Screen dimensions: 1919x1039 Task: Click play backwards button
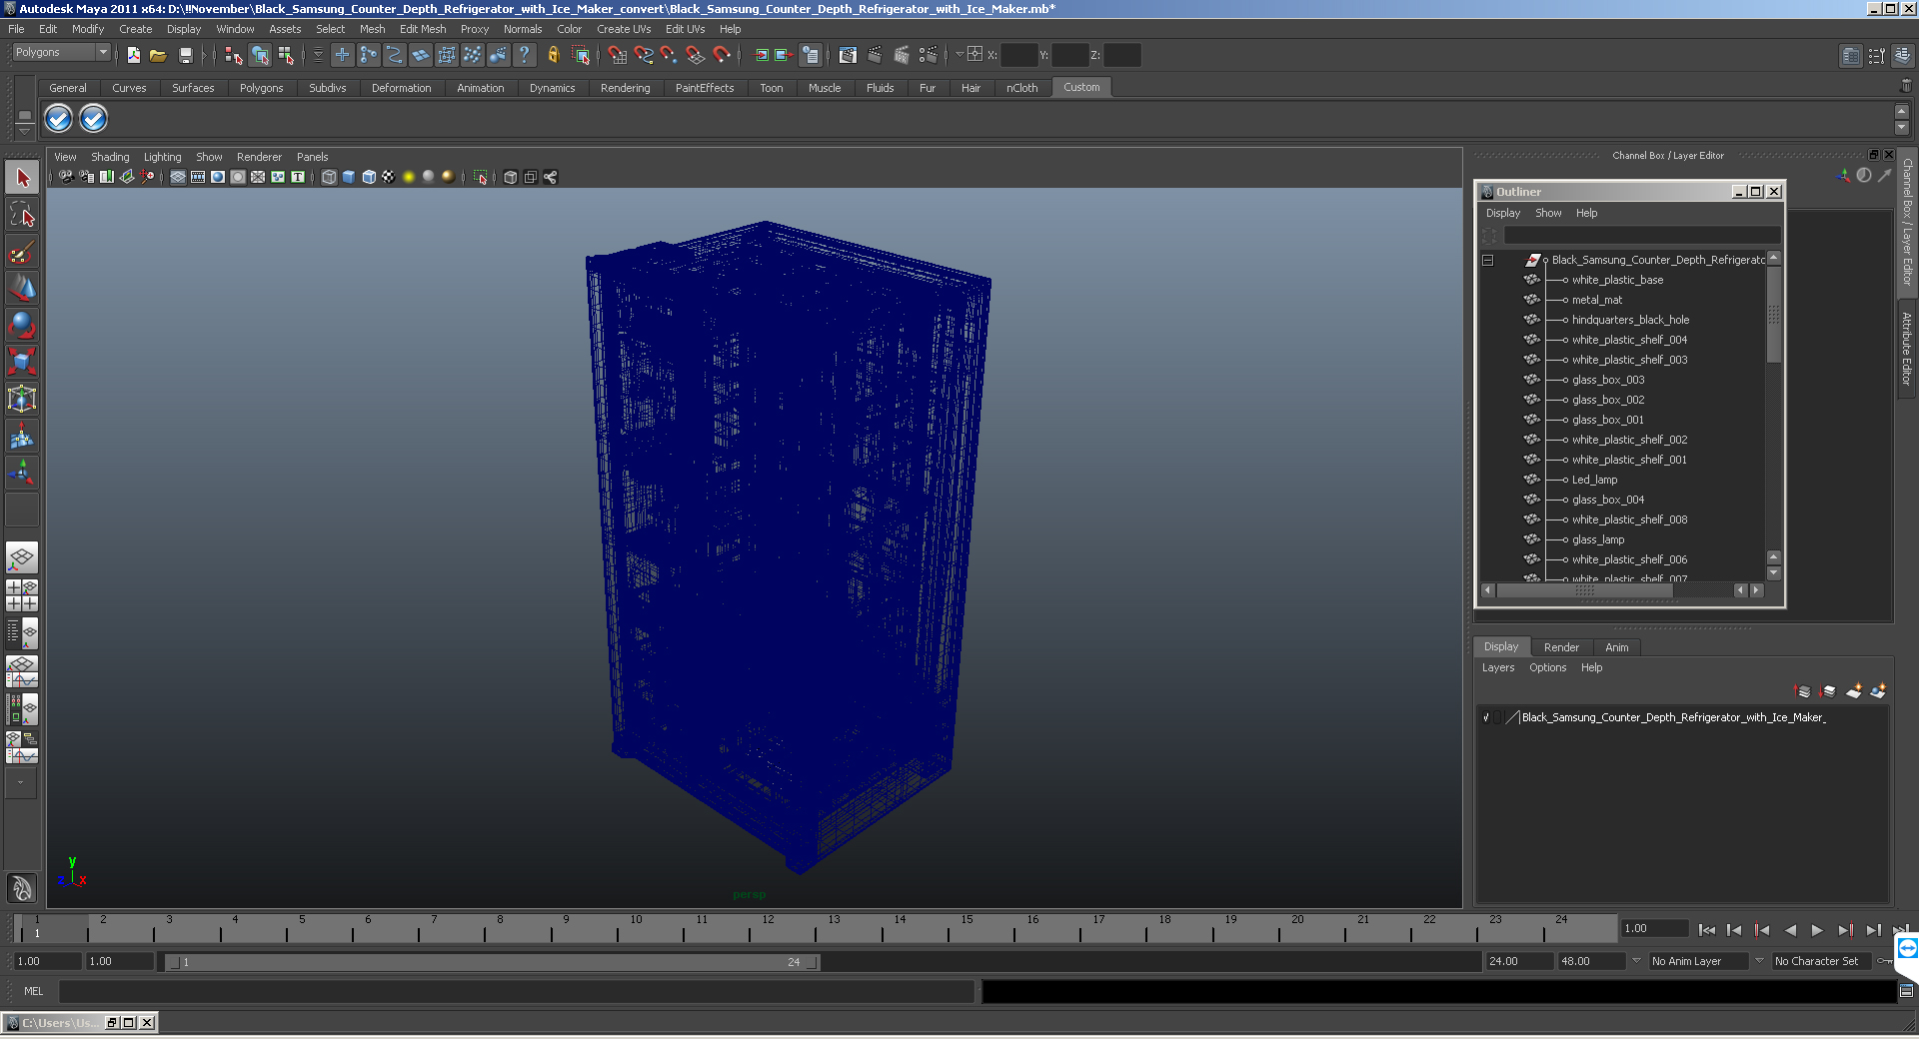[x=1790, y=930]
